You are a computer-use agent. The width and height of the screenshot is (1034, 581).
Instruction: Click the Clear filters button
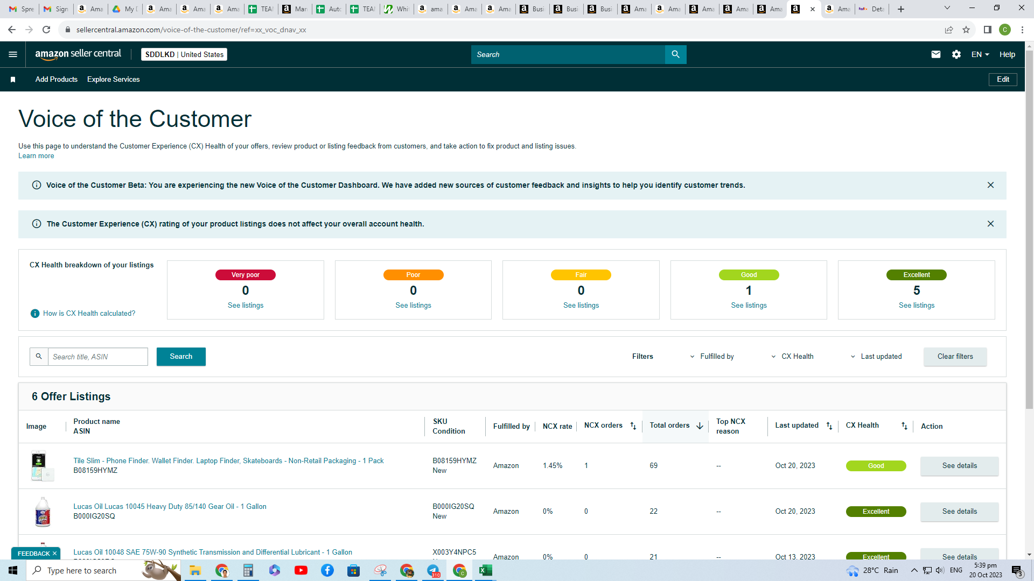point(955,357)
